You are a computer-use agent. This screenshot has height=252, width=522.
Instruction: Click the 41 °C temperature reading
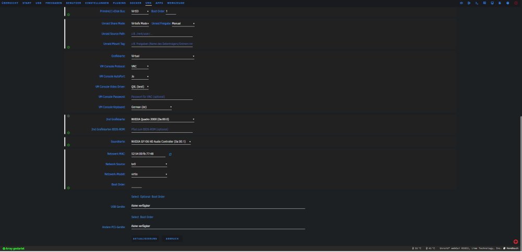(x=431, y=248)
